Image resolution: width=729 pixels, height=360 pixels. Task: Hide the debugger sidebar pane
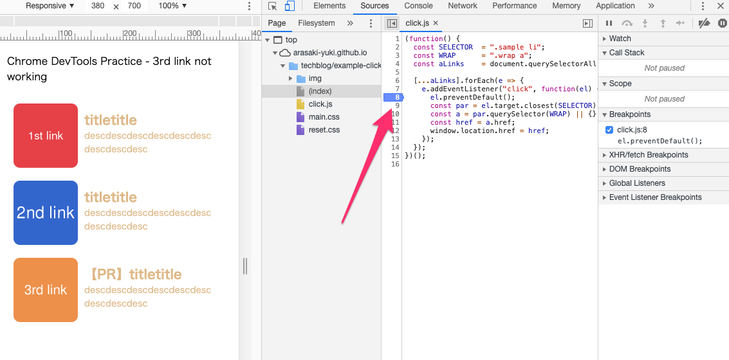(587, 23)
